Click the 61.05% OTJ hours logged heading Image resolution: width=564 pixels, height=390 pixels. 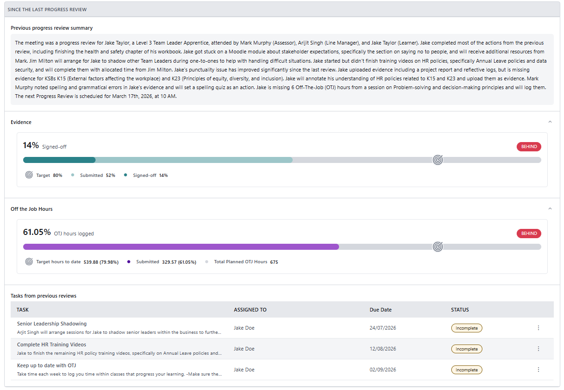pos(58,232)
